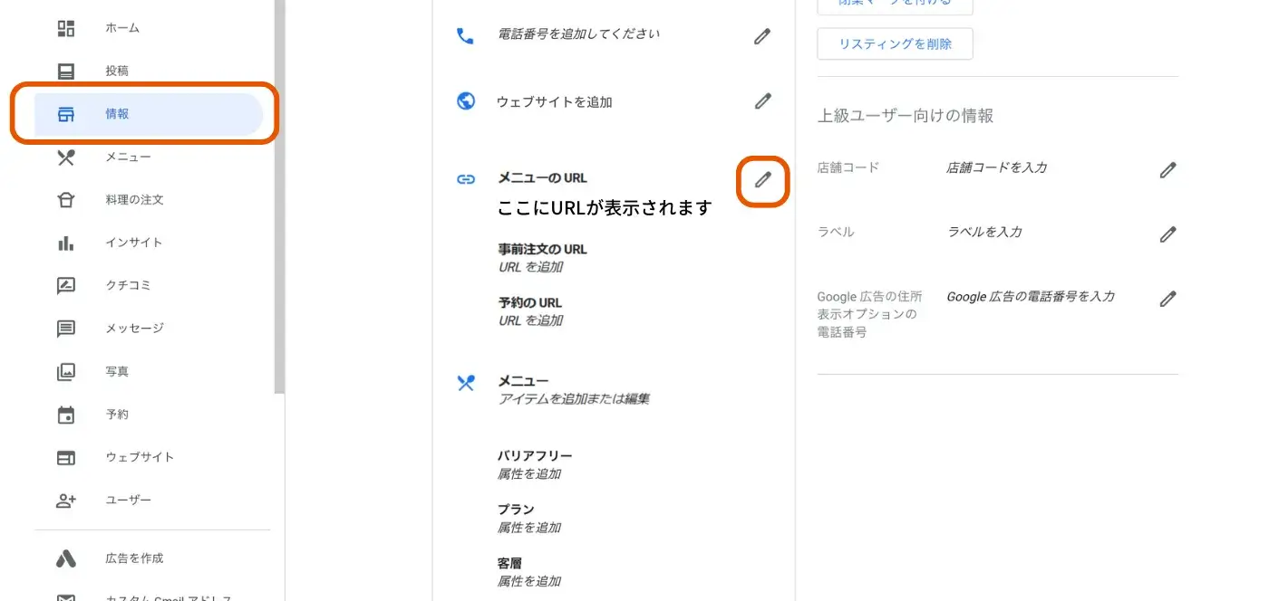Click the add-person icon beside ユーザー

pos(66,501)
